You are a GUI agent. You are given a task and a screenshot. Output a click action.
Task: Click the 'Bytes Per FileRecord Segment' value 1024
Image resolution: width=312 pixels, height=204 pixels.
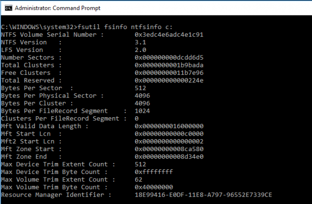(142, 111)
